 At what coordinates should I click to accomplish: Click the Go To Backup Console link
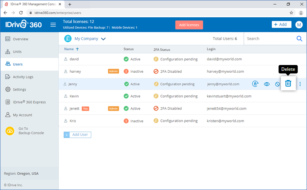[x=31, y=131]
